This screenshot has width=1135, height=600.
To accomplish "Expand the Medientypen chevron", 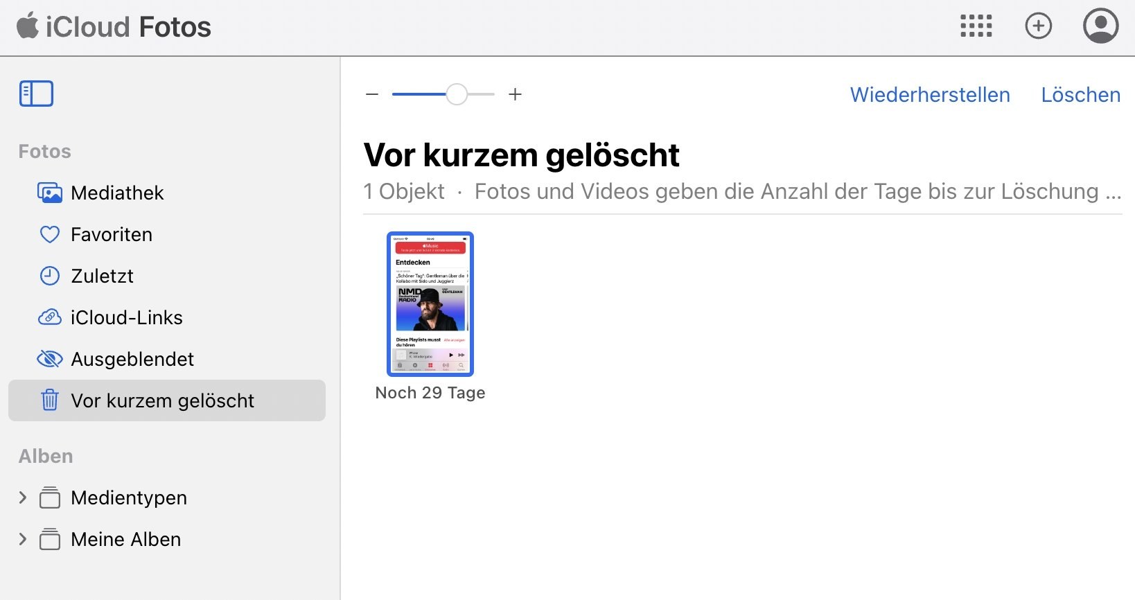I will 22,497.
